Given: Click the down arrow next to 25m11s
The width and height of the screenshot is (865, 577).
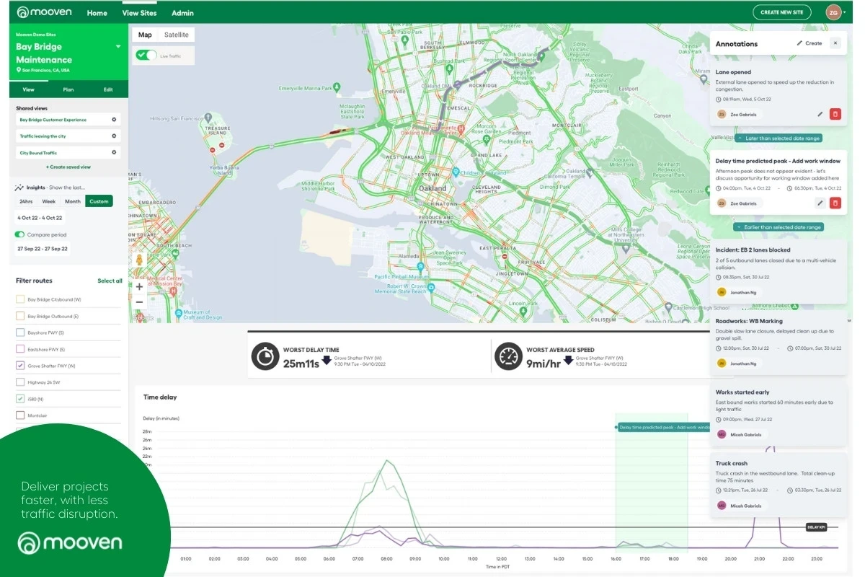Looking at the screenshot, I should 326,361.
